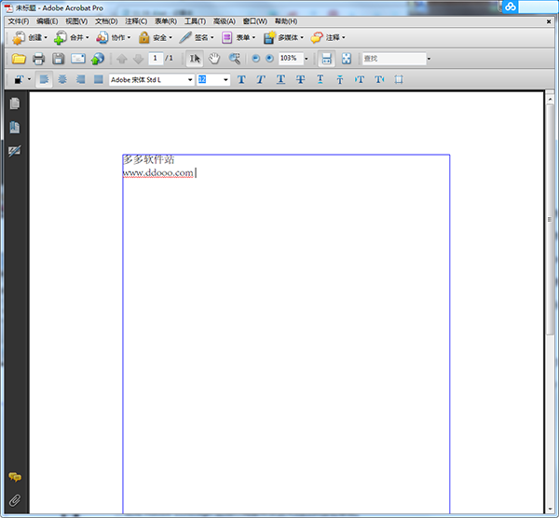Open the Attachments paperclip panel

pyautogui.click(x=14, y=500)
